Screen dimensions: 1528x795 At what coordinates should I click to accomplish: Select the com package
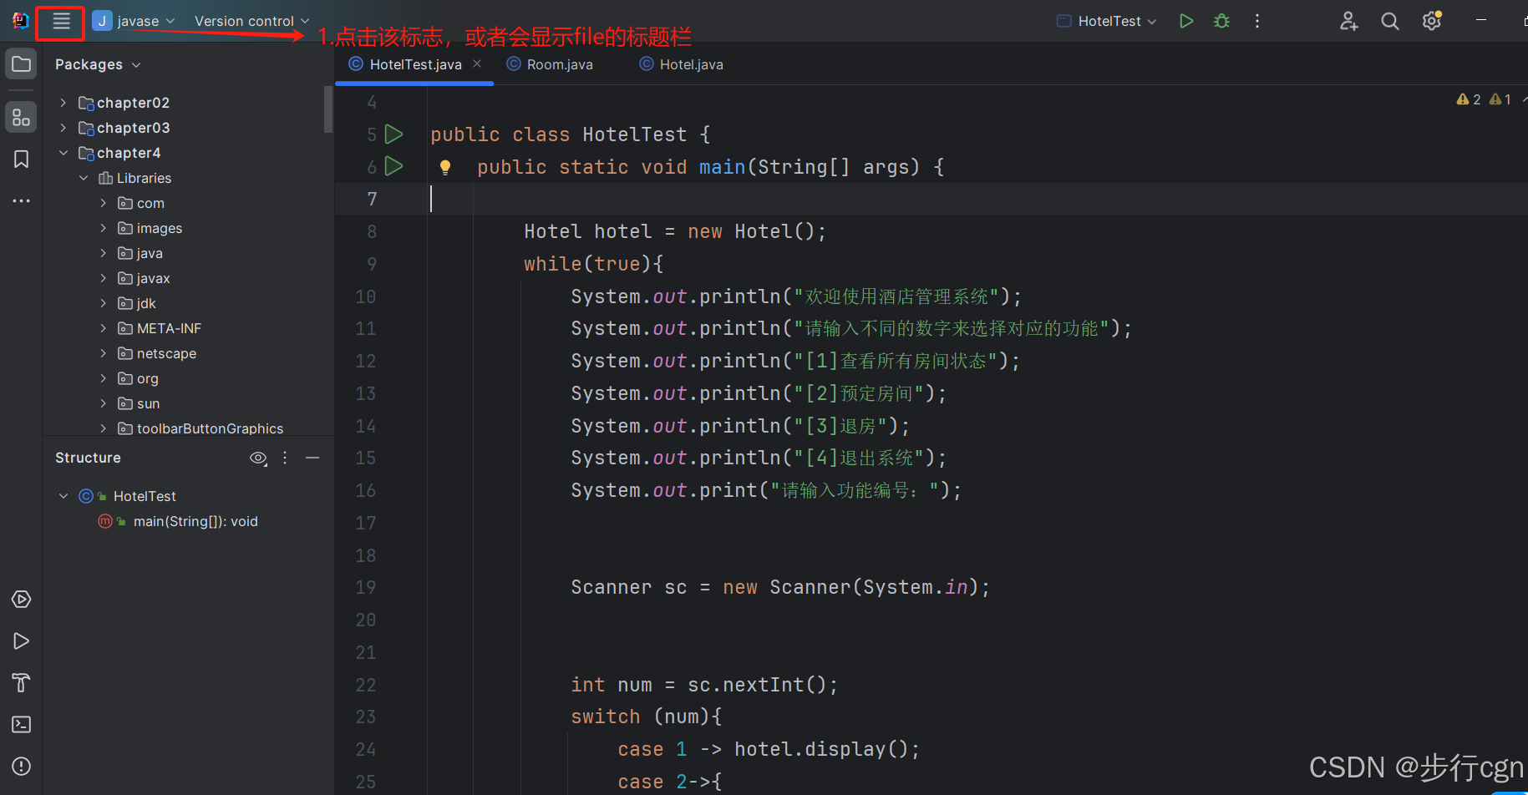tap(141, 203)
